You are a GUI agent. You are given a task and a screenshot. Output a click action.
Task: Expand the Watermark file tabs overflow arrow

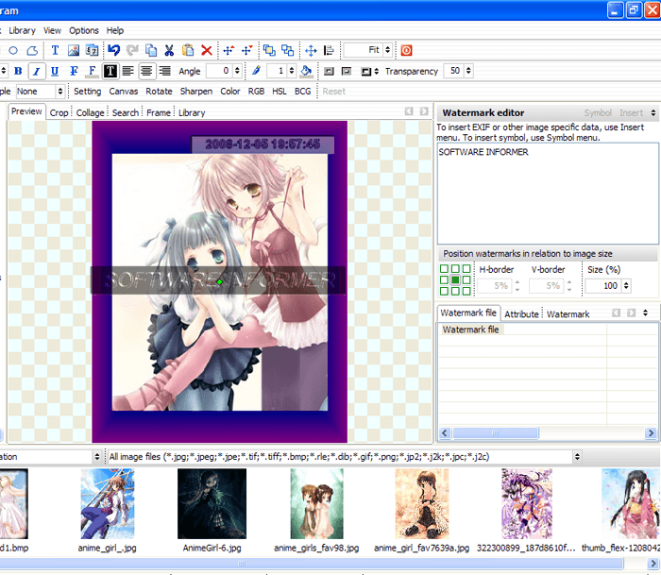tap(645, 313)
